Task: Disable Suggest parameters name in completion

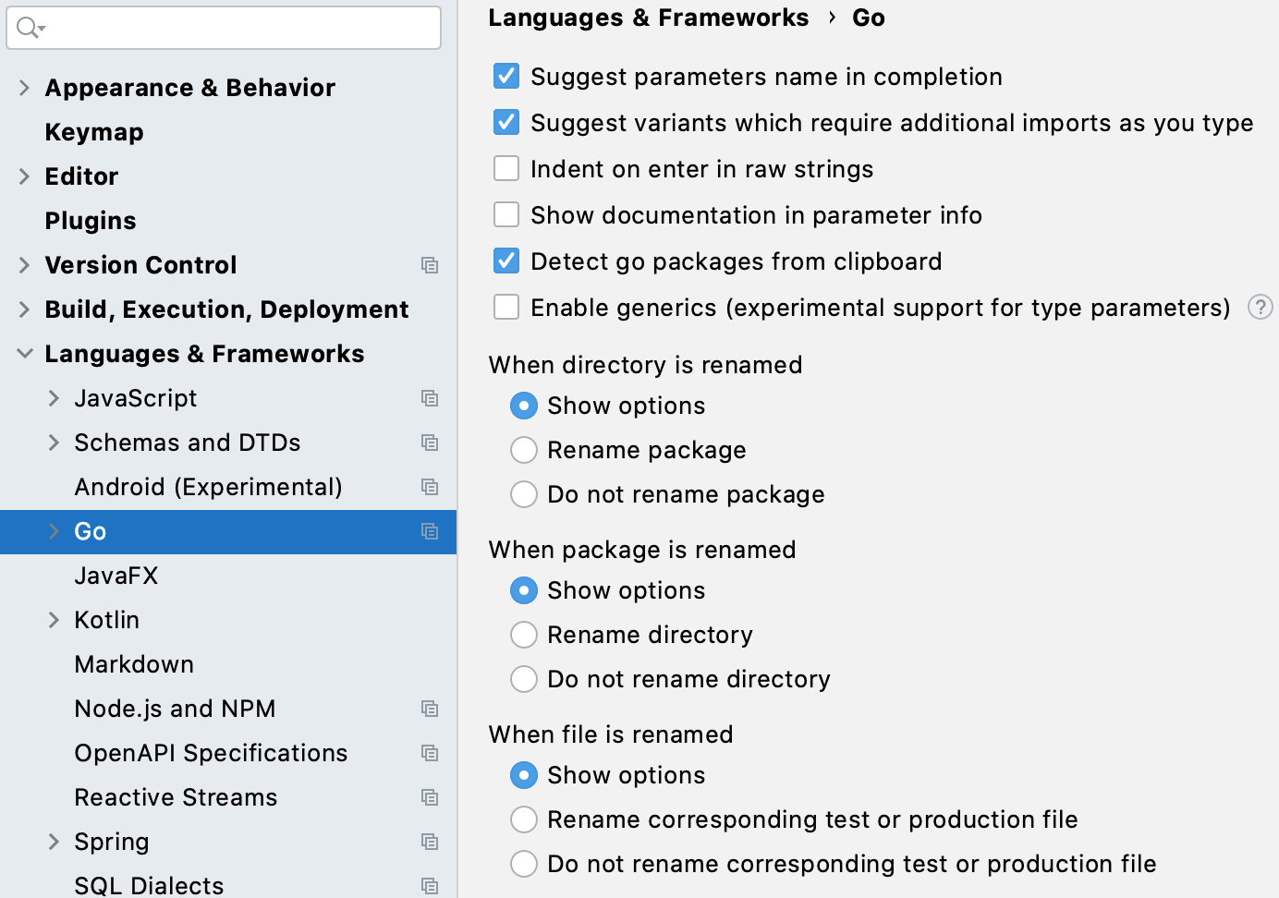Action: click(506, 76)
